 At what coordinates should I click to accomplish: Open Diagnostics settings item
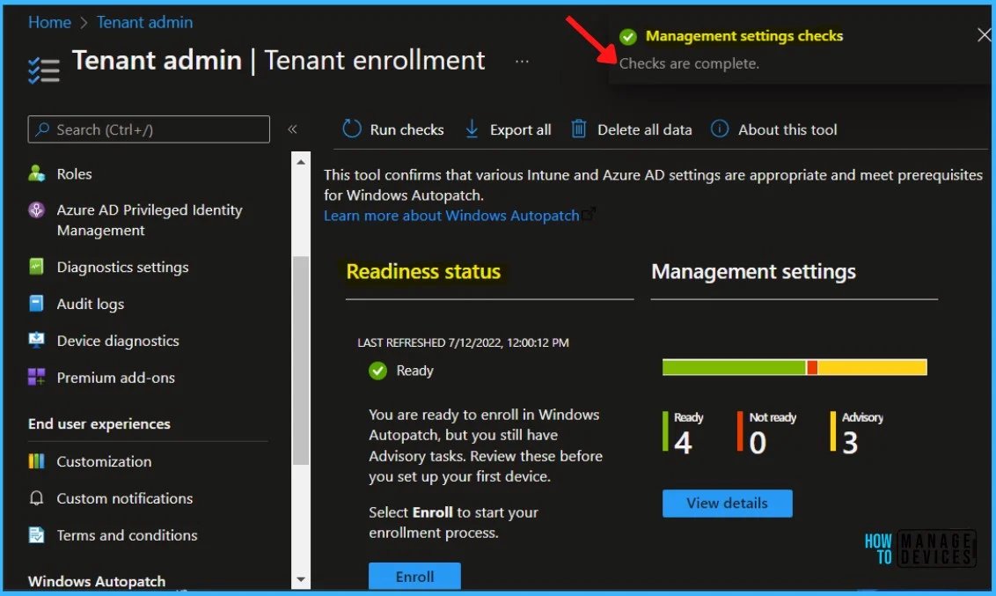point(122,268)
